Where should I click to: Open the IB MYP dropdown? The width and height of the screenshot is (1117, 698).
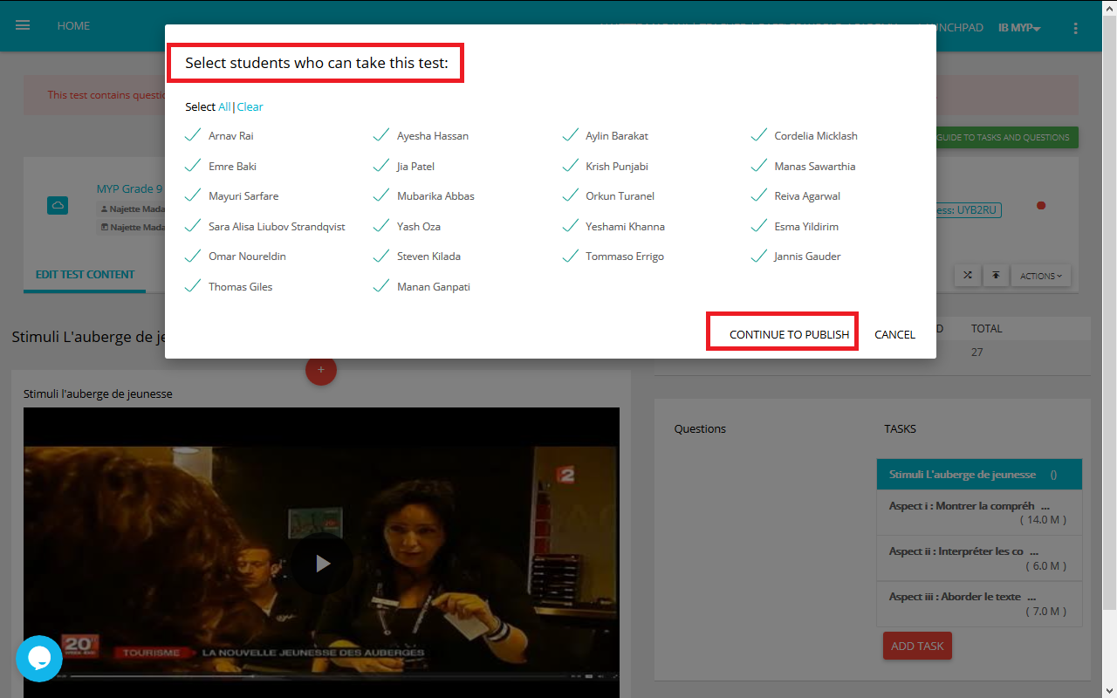coord(1019,27)
